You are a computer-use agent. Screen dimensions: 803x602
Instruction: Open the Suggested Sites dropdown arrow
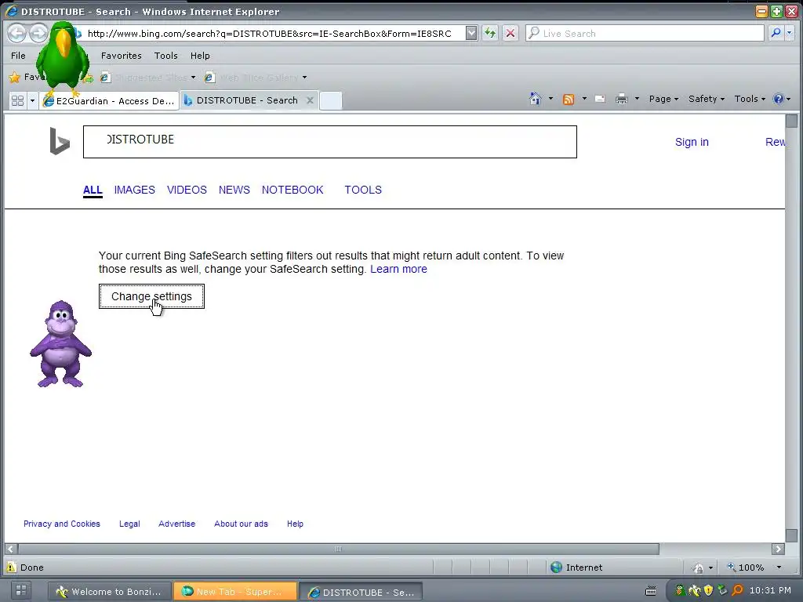point(193,78)
